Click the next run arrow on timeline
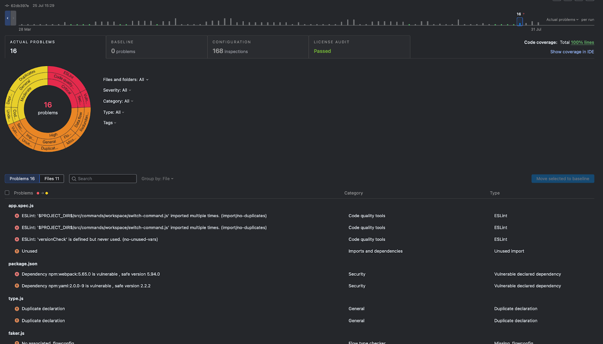The height and width of the screenshot is (344, 603). click(x=13, y=18)
